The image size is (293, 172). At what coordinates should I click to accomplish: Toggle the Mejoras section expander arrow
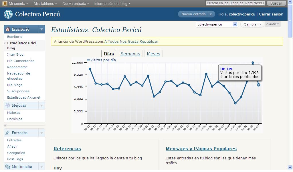41,105
